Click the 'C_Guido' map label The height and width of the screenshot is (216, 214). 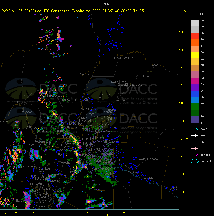(31, 127)
